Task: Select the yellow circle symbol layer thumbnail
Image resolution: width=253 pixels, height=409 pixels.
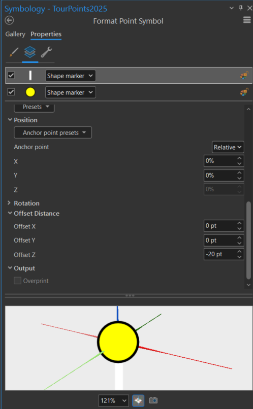Action: pos(30,92)
